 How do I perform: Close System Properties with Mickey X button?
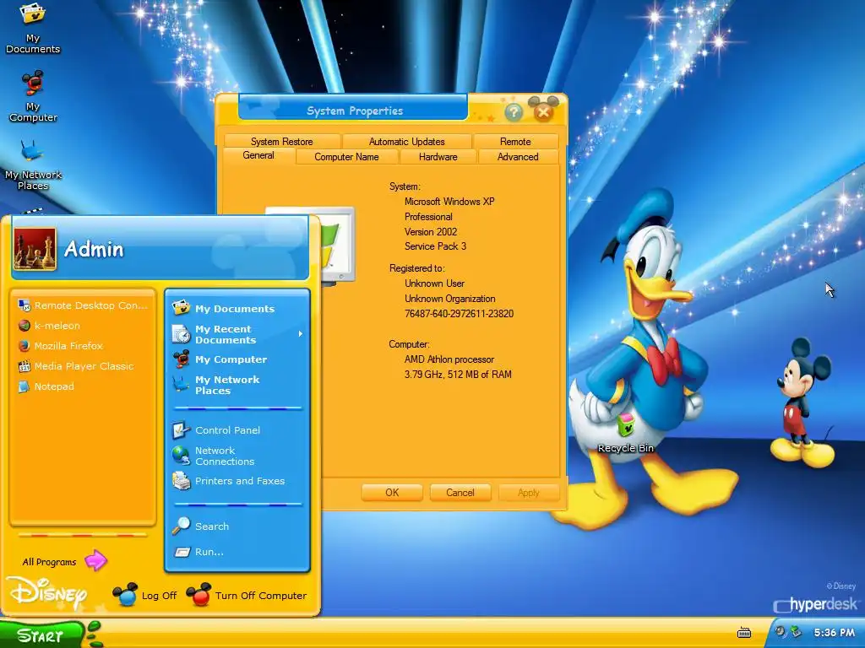pos(543,112)
